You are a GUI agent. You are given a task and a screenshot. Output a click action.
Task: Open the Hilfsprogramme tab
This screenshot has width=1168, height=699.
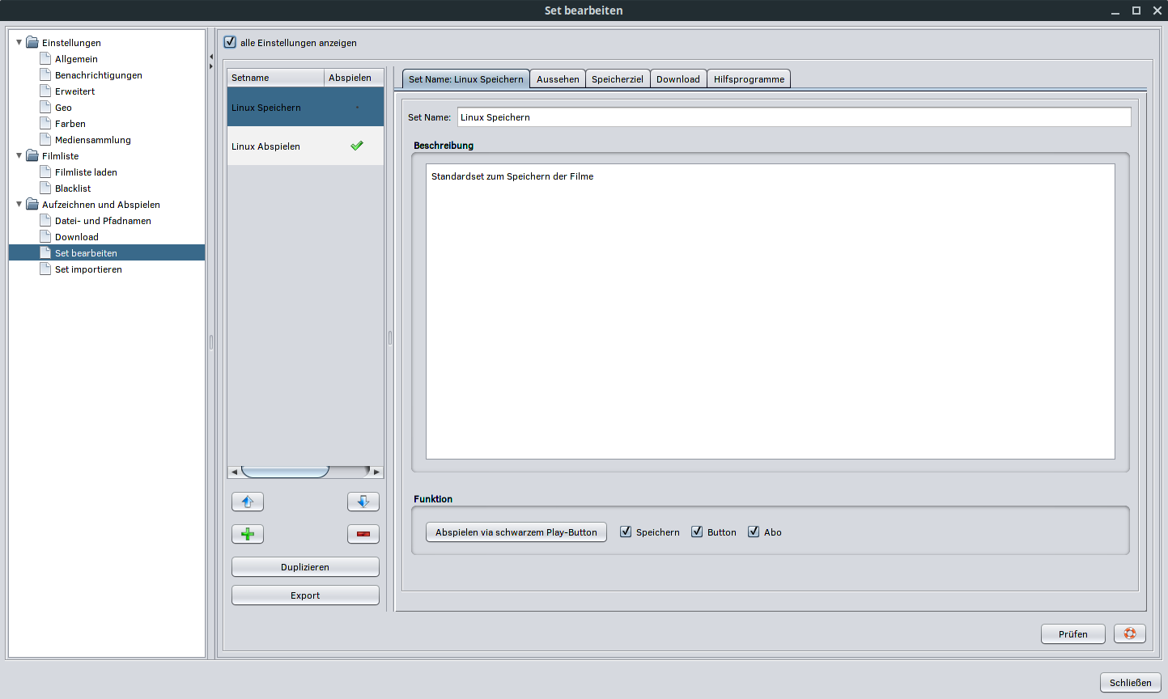[x=749, y=79]
